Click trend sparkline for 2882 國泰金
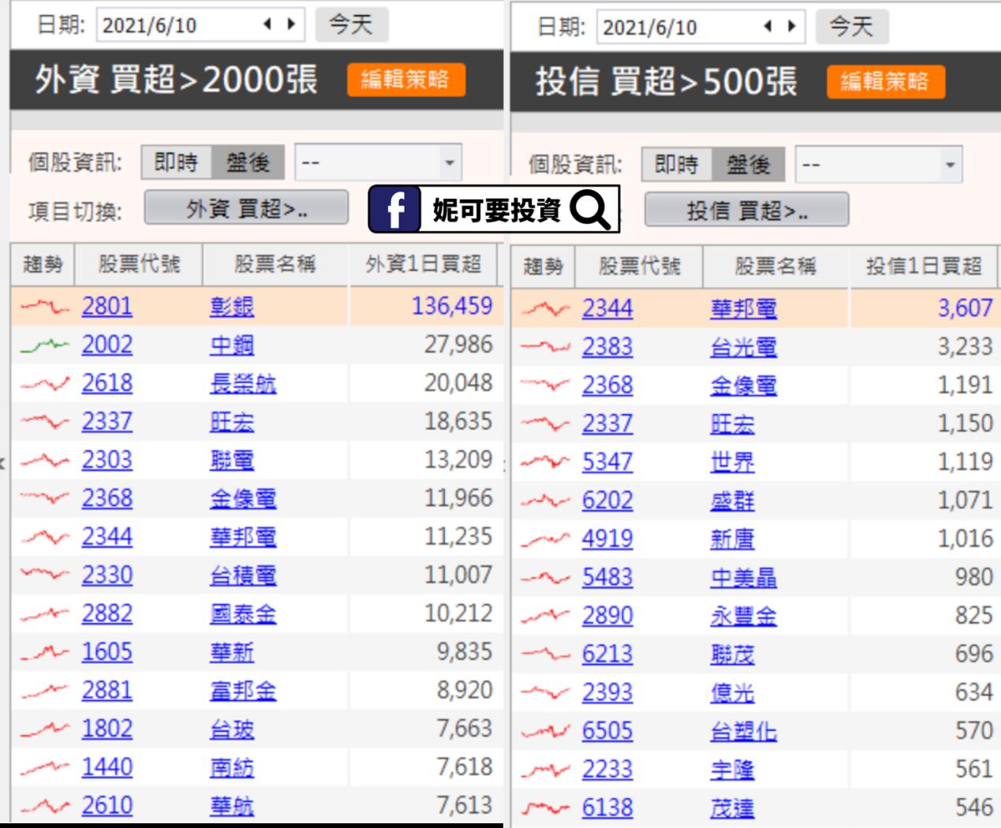1001x828 pixels. pos(45,614)
